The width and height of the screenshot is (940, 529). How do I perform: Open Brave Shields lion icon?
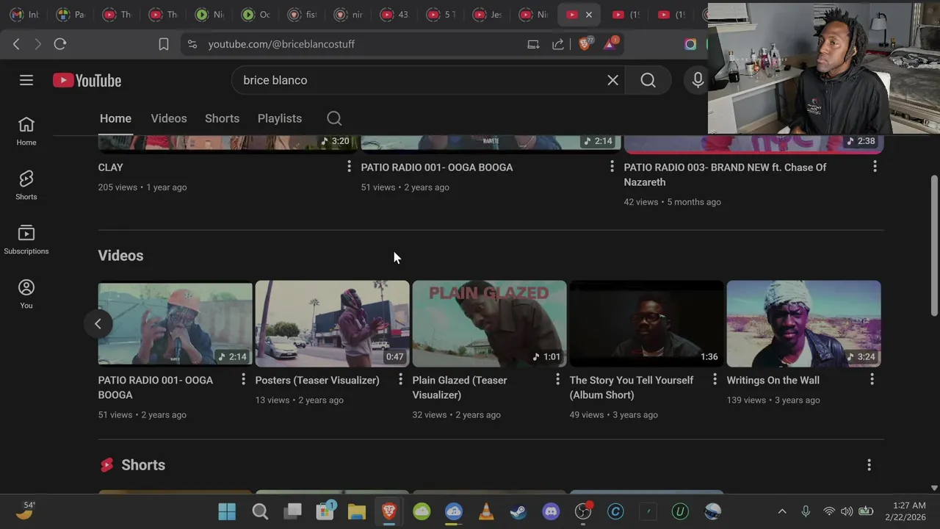585,44
